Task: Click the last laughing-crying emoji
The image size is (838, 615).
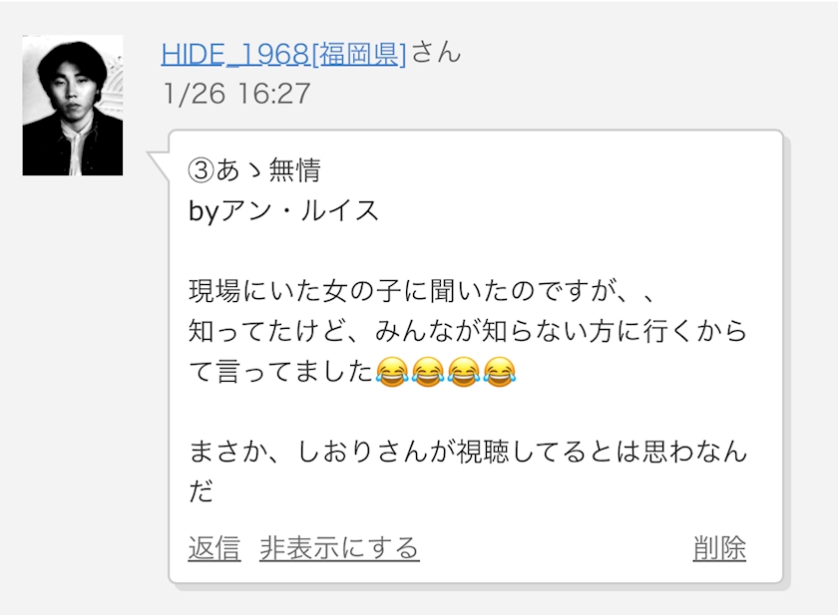Action: coord(499,372)
